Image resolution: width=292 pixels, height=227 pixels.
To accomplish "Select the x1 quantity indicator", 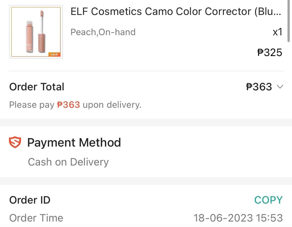I will (x=277, y=32).
